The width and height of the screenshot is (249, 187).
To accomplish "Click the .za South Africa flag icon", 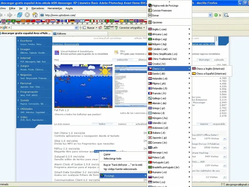I will coord(8,21).
